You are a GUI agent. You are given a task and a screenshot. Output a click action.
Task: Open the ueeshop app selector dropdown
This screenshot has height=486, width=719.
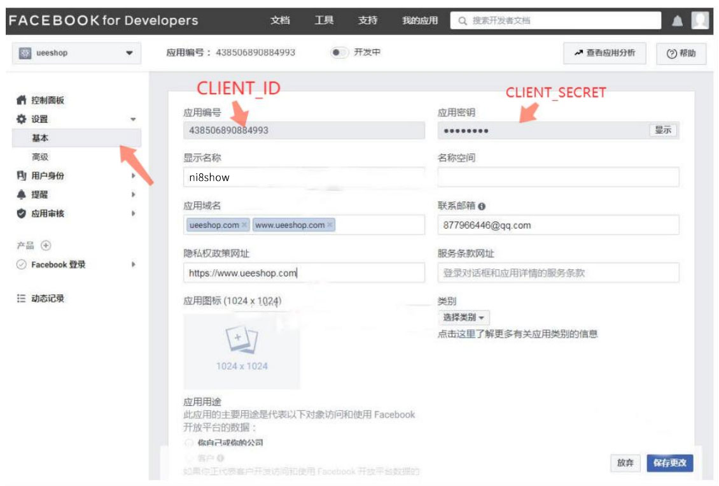pos(76,53)
